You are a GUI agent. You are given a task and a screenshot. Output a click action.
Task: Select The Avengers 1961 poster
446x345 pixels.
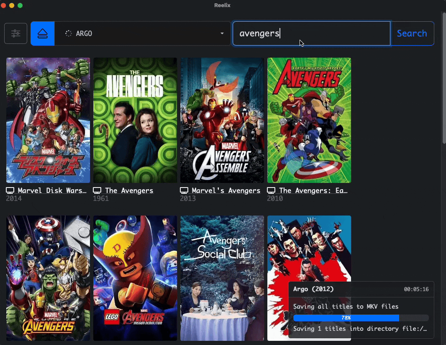(135, 120)
